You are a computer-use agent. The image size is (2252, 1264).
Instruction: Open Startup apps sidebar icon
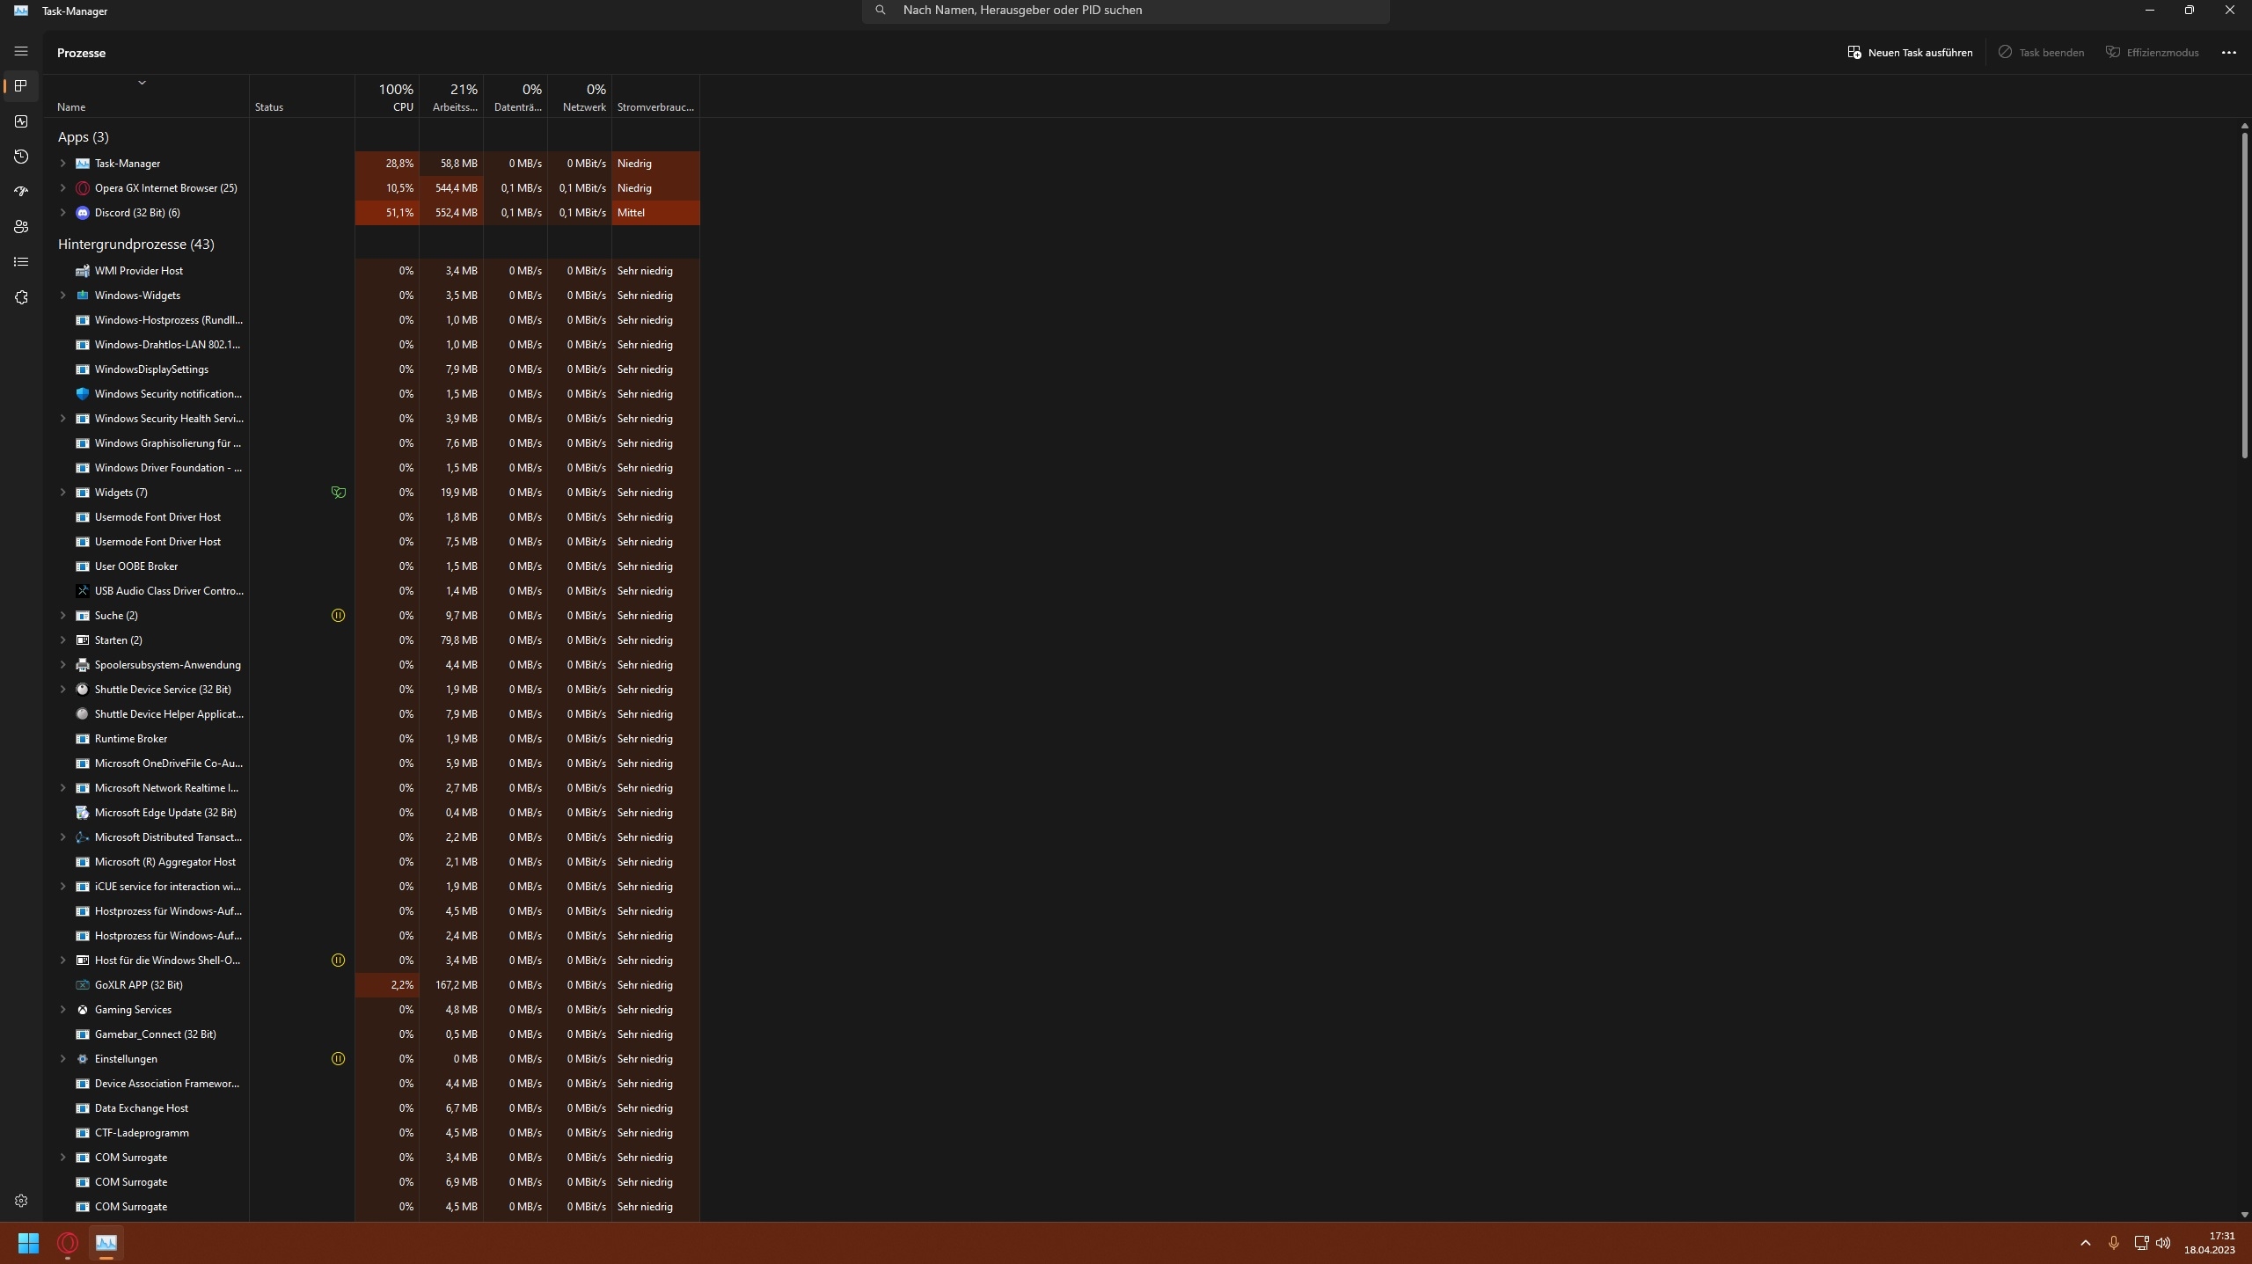click(21, 192)
